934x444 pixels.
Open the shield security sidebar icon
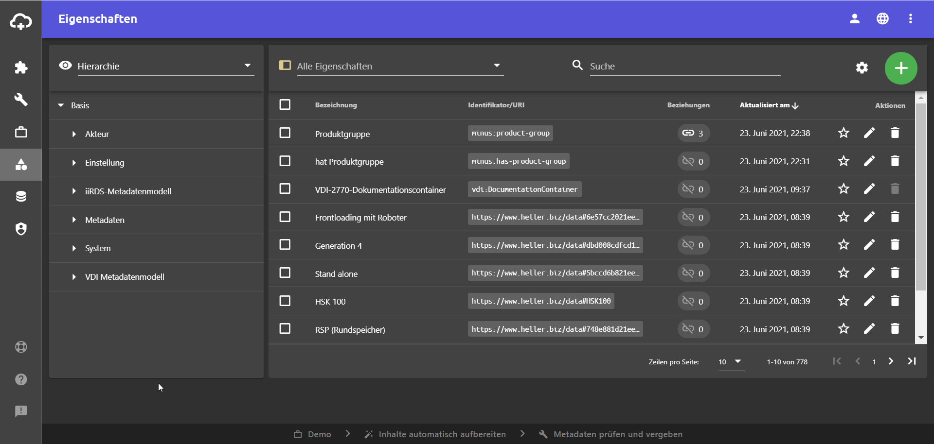coord(21,229)
